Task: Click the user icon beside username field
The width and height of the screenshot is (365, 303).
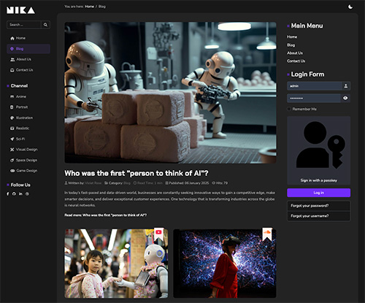Action: (x=346, y=86)
